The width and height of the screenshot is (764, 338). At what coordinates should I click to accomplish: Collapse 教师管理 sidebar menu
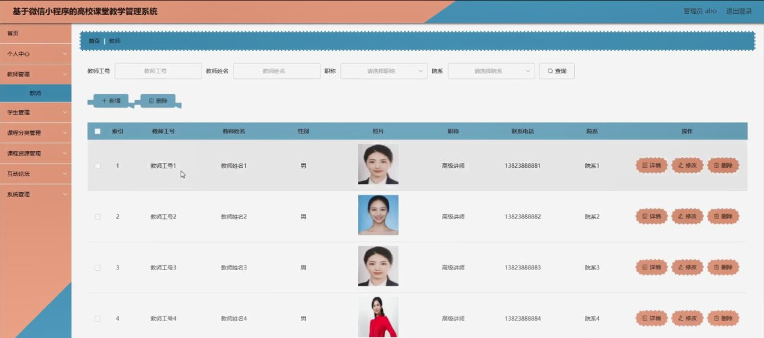[x=36, y=74]
